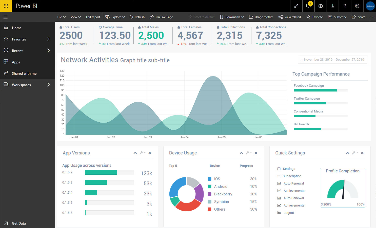Click the 0.1.5.2 version usage bar
The height and width of the screenshot is (228, 376).
click(109, 172)
